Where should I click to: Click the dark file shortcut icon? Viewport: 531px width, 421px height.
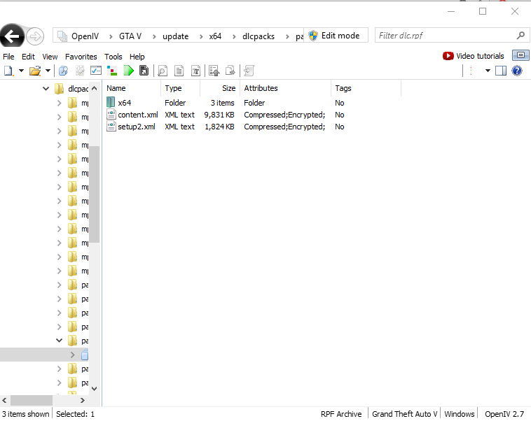[144, 71]
